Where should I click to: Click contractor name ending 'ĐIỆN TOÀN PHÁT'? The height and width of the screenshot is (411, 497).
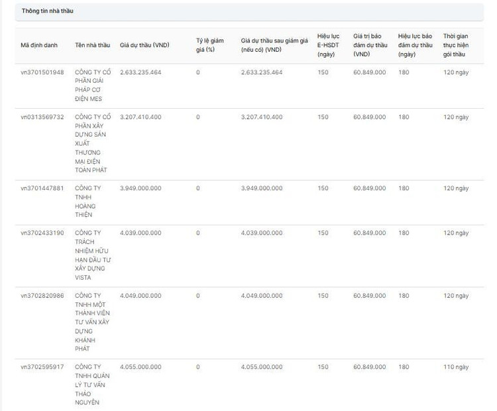93,143
